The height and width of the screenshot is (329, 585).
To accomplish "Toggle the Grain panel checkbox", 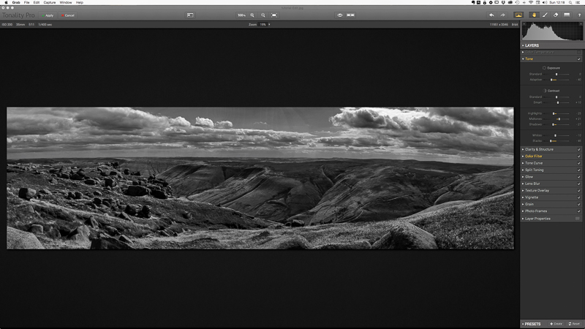I will (x=578, y=204).
